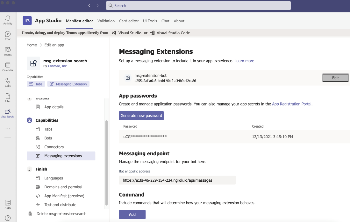Open the Chat tab in App Studio
Image resolution: width=350 pixels, height=222 pixels.
tap(165, 21)
